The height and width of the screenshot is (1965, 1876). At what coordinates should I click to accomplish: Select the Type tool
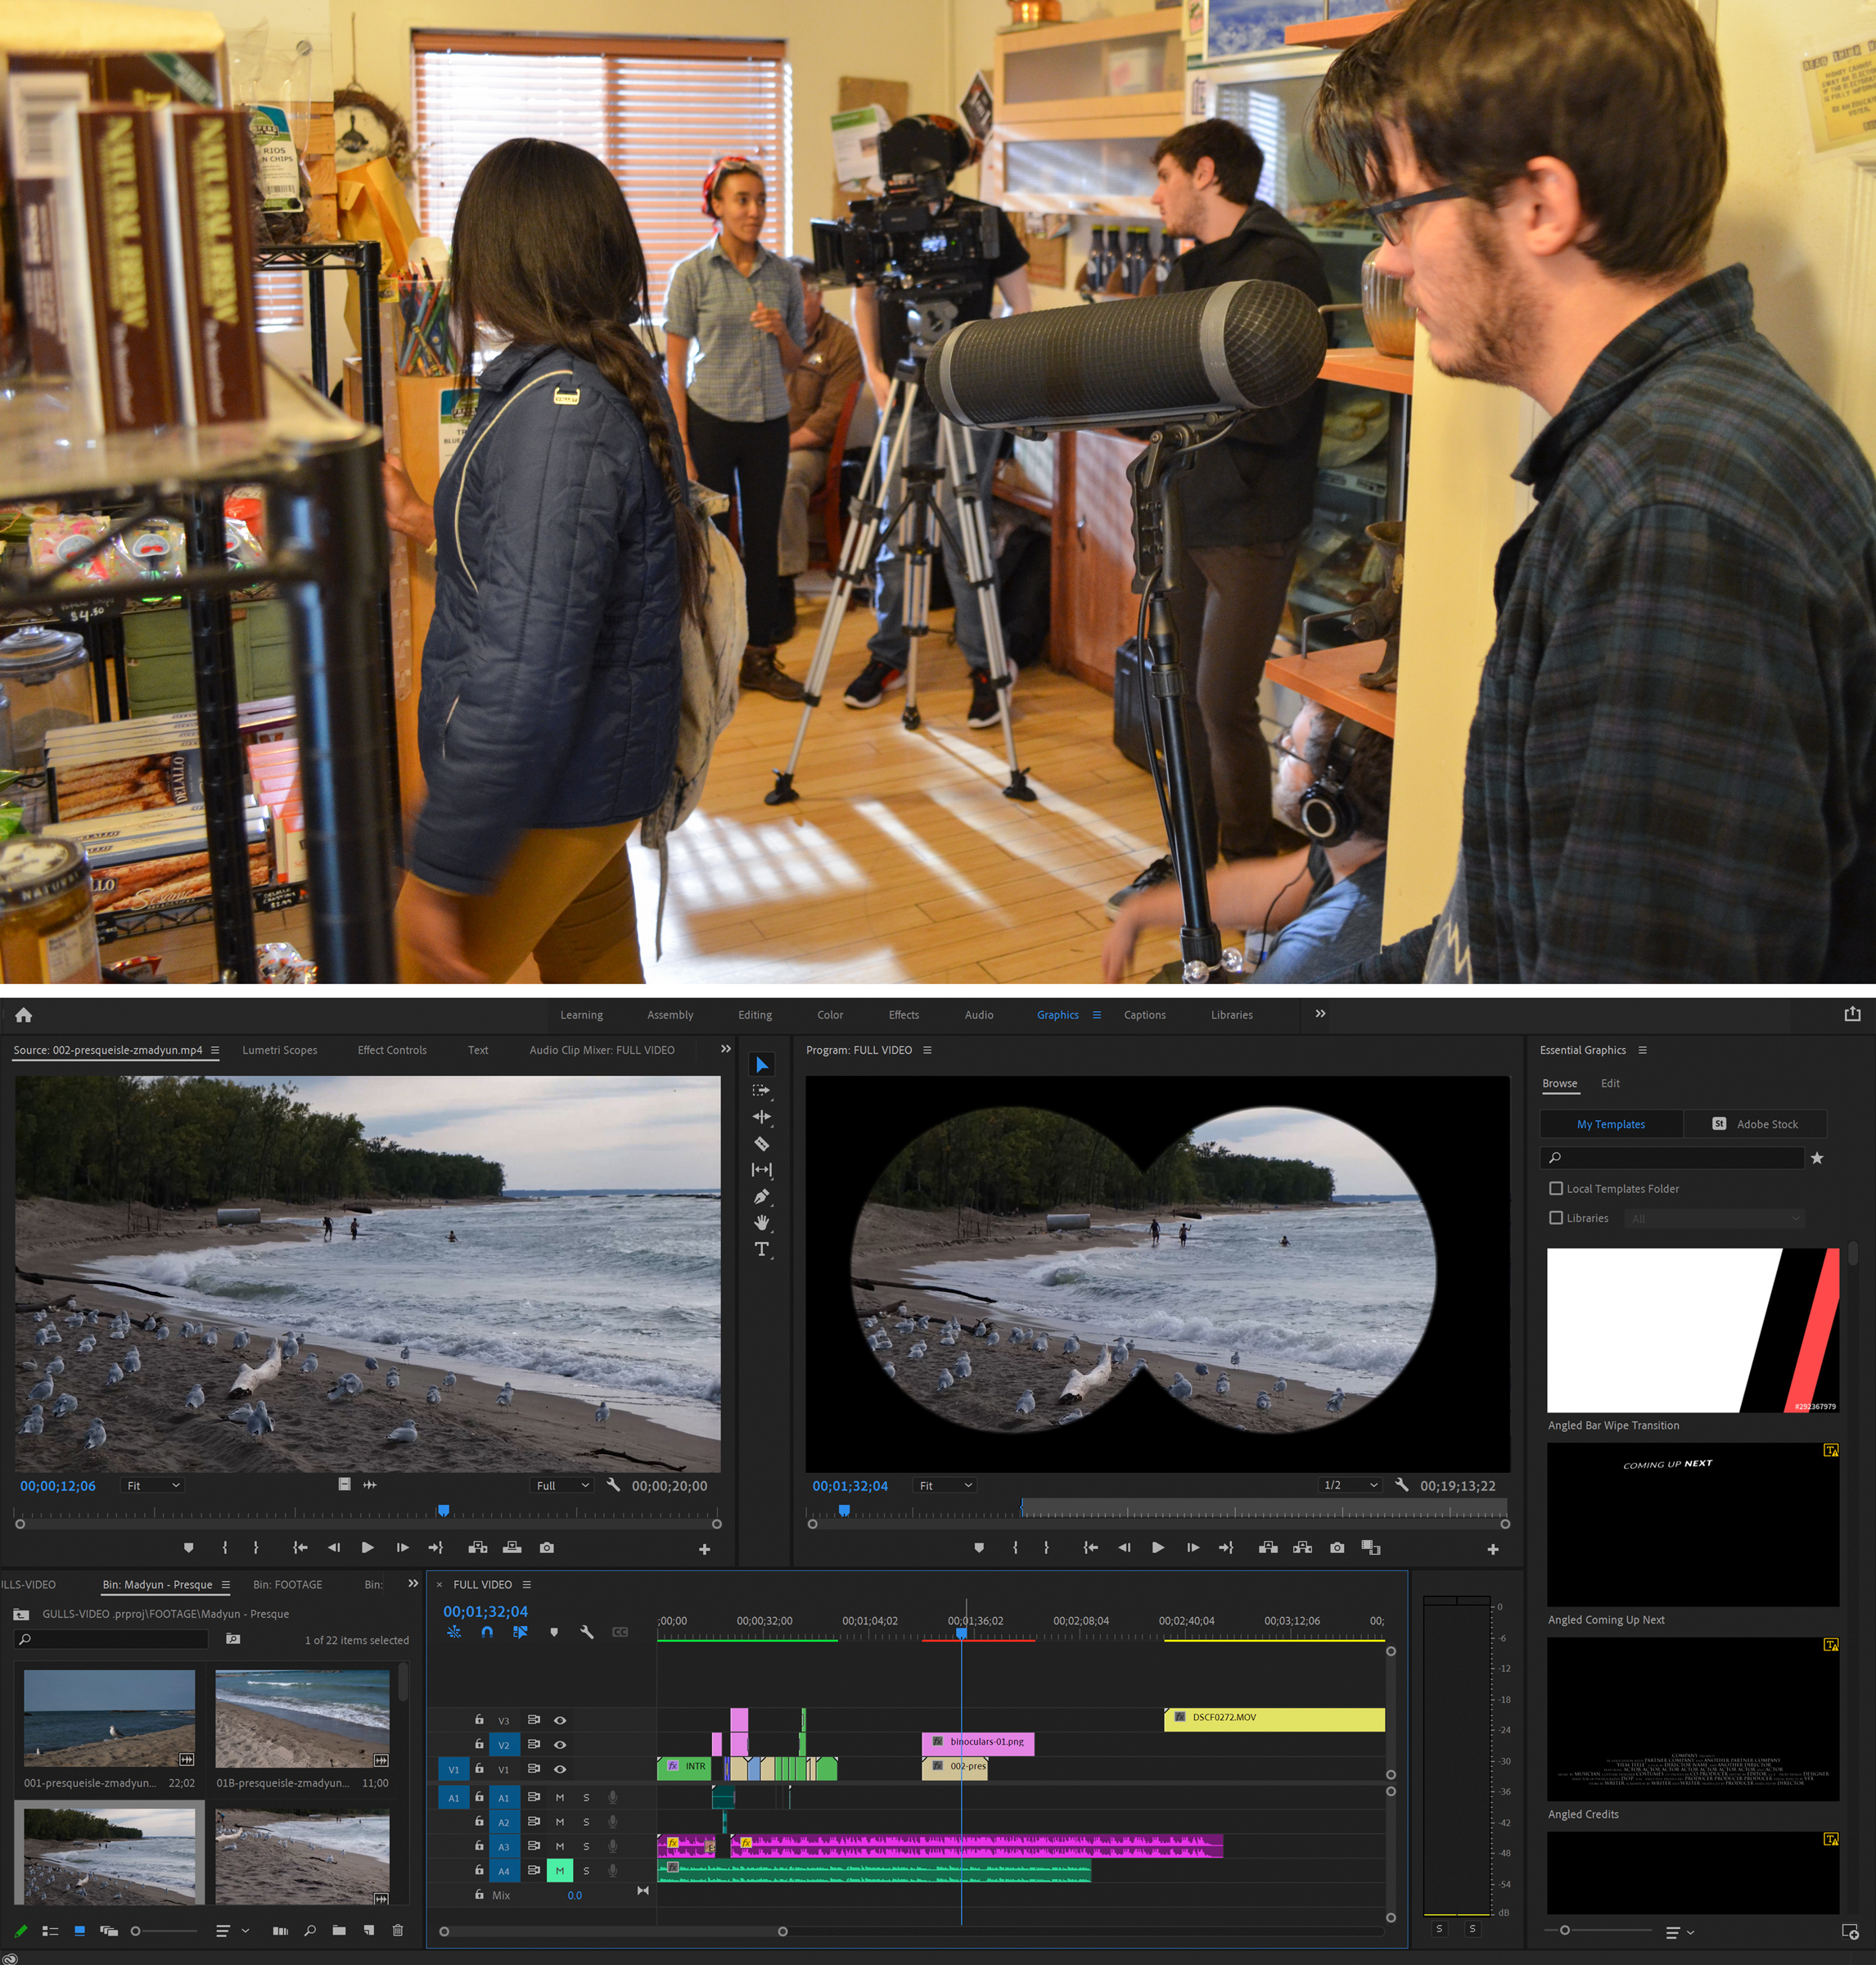pos(762,1249)
